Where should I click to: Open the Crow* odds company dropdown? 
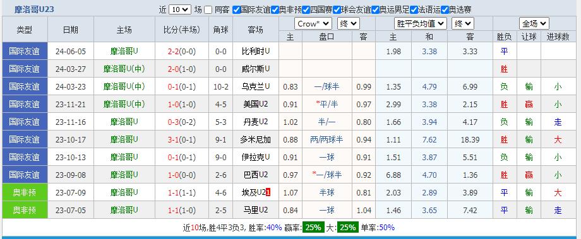point(313,24)
